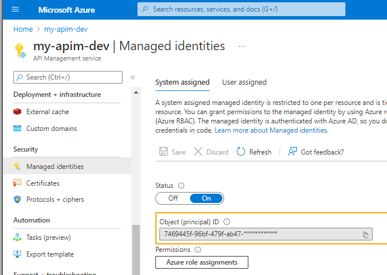Show the Object (principal) ID info icon
This screenshot has width=387, height=275.
click(x=226, y=222)
